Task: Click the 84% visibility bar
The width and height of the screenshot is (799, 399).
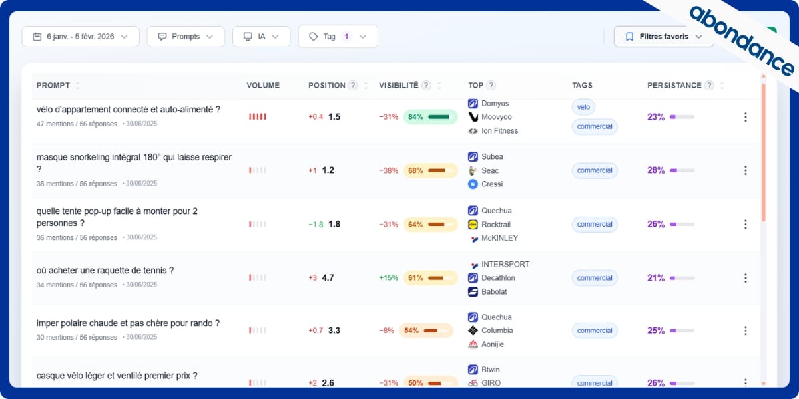Action: 430,117
